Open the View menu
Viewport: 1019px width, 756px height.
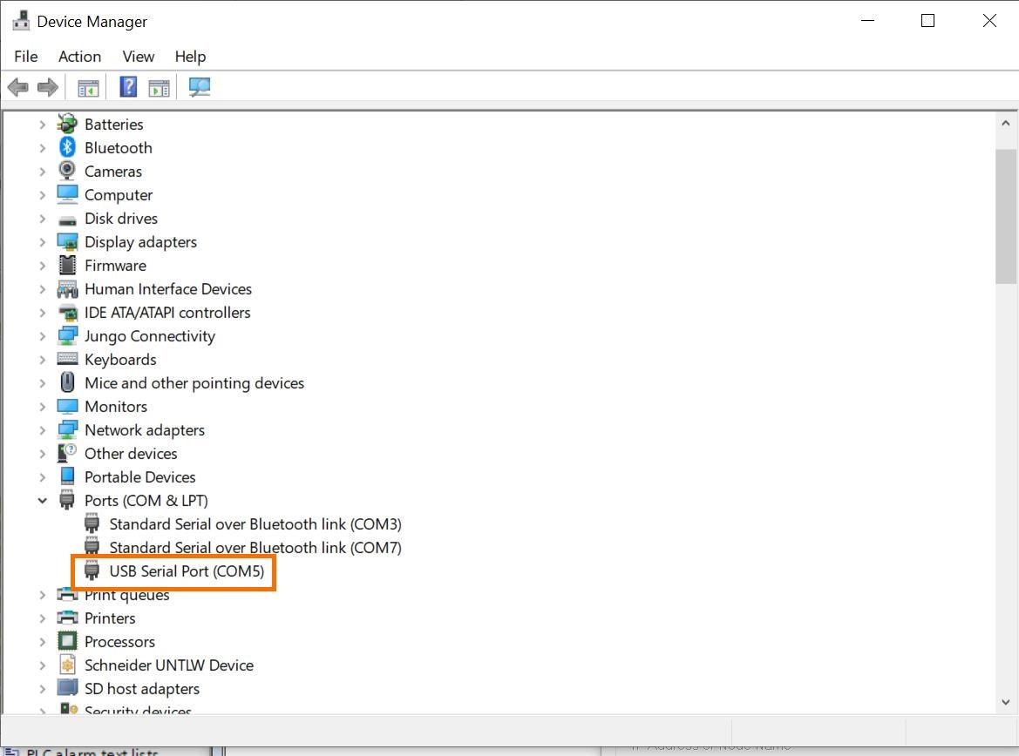click(138, 56)
